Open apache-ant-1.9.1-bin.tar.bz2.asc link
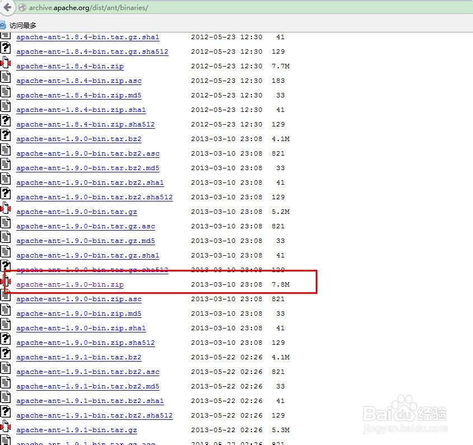Image resolution: width=473 pixels, height=445 pixels. 88,372
